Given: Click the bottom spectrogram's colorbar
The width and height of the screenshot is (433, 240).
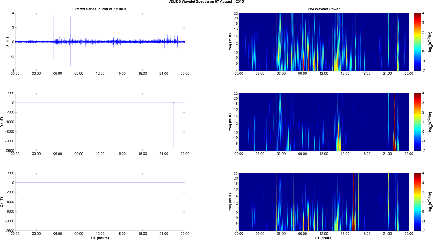Looking at the screenshot, I should [417, 202].
